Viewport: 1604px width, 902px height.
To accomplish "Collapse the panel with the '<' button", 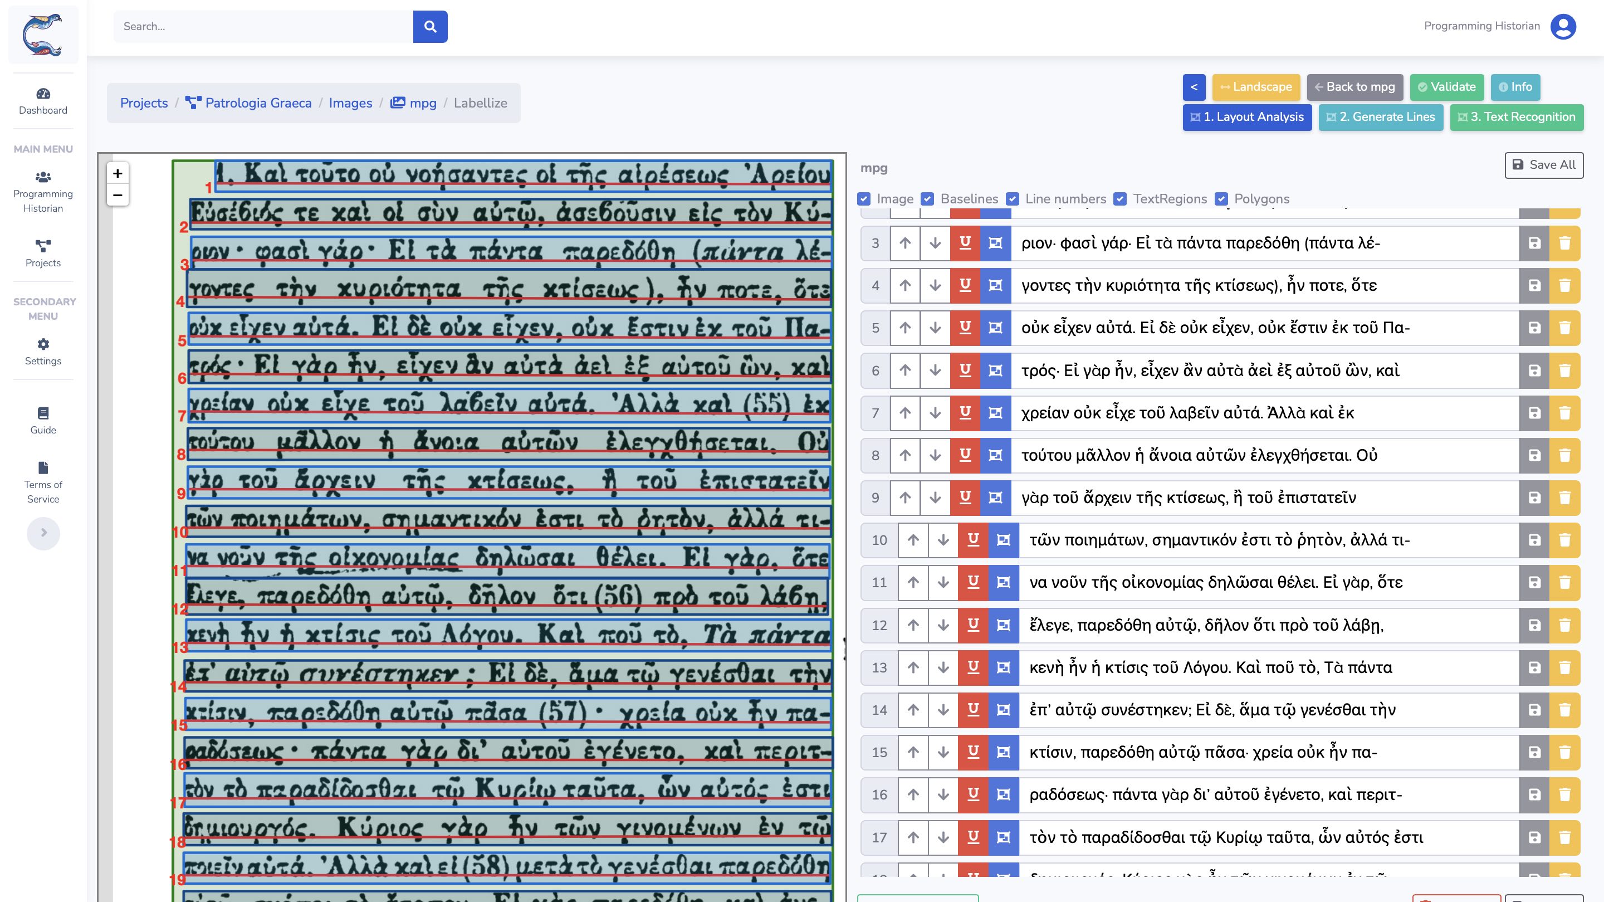I will (1194, 87).
